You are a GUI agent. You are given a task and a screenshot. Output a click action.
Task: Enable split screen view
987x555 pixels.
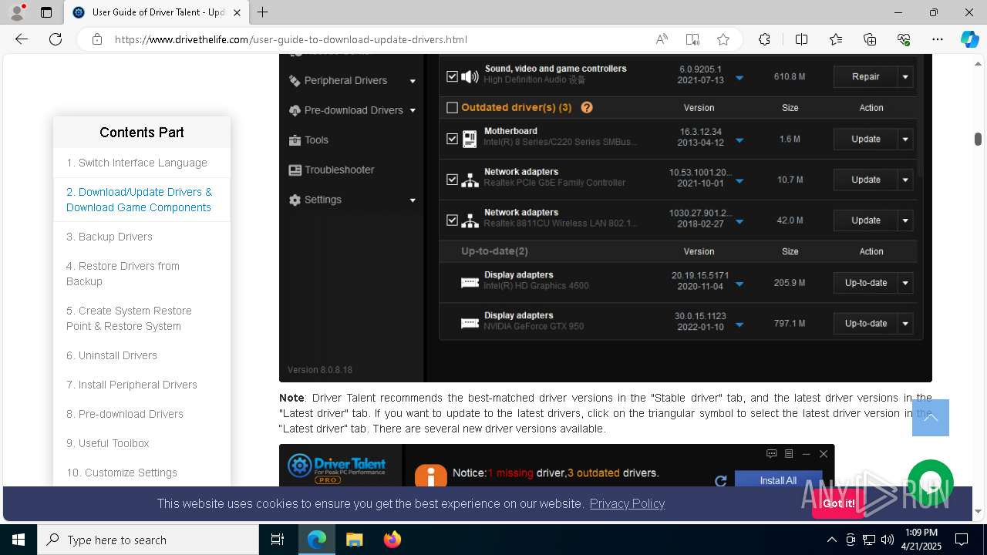click(801, 39)
